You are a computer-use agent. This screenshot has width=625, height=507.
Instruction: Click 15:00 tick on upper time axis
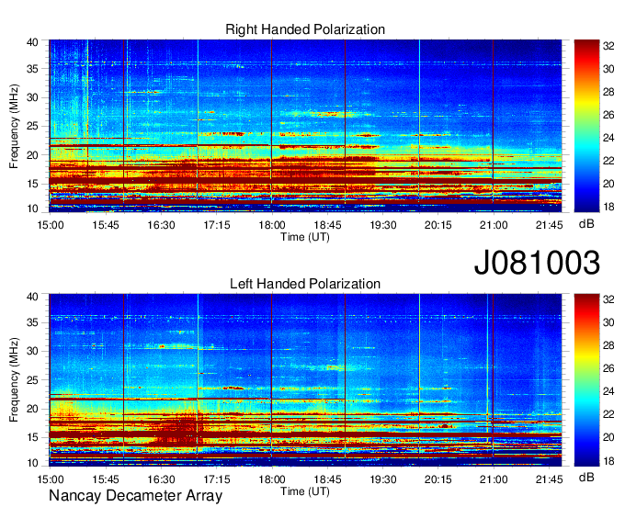[x=51, y=225]
